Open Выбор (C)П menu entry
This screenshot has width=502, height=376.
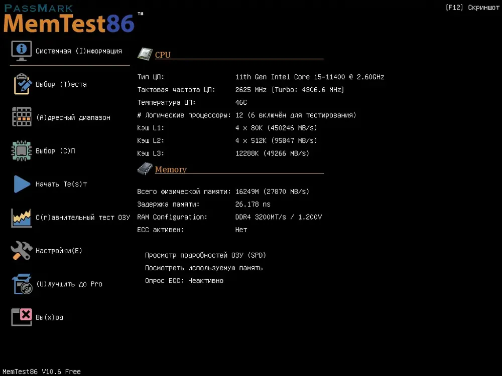click(55, 151)
